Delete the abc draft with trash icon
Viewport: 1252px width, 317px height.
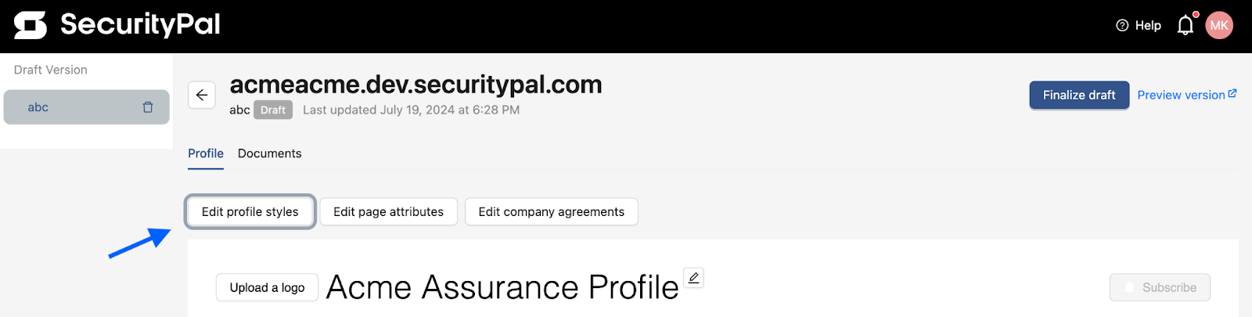[x=148, y=107]
